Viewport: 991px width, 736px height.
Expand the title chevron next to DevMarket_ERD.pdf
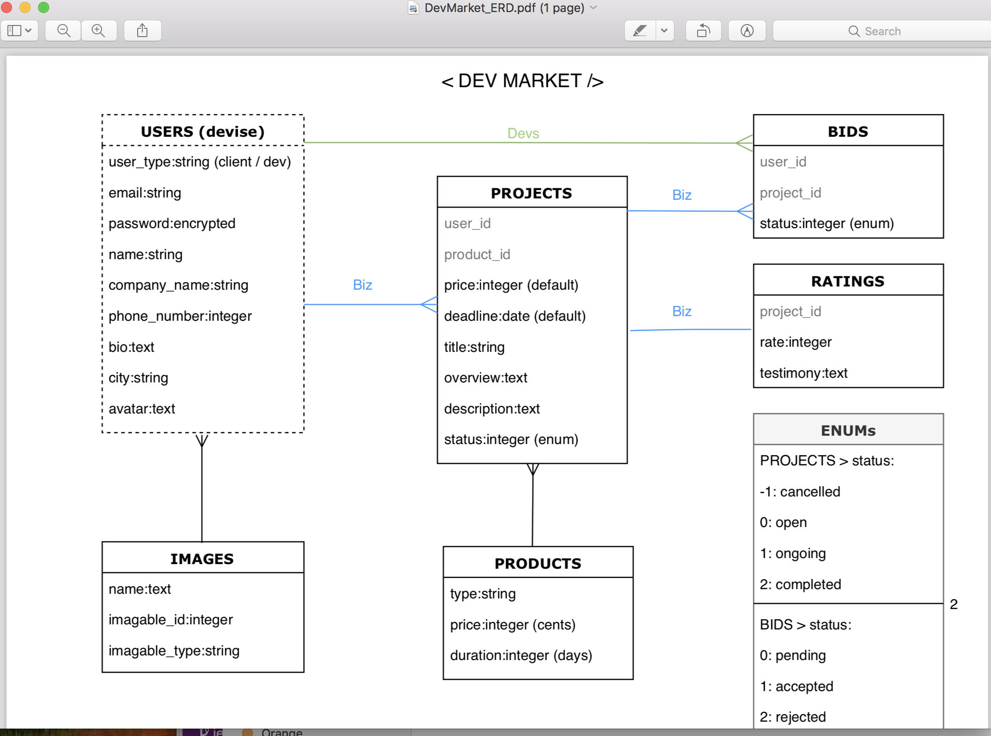(594, 8)
